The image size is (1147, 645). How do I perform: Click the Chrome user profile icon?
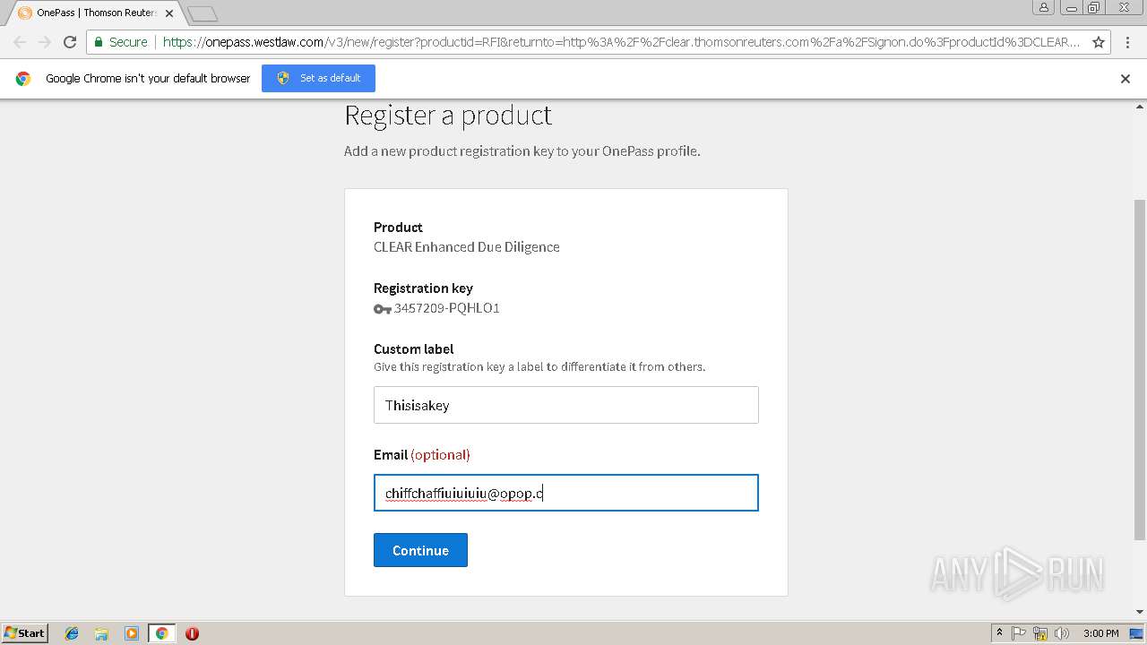tap(1044, 7)
